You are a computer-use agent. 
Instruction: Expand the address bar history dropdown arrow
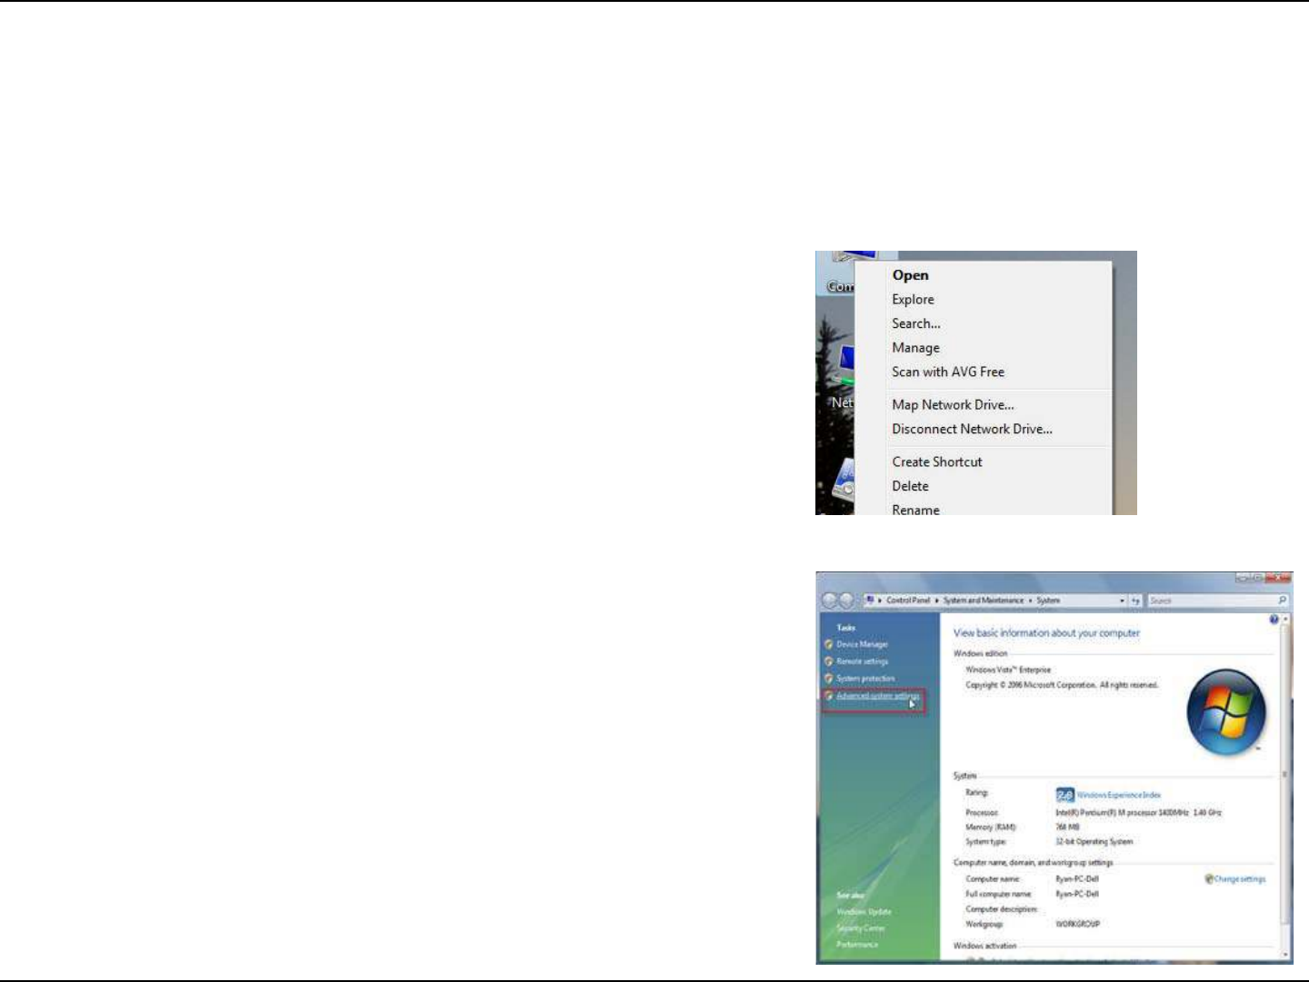pos(1122,600)
